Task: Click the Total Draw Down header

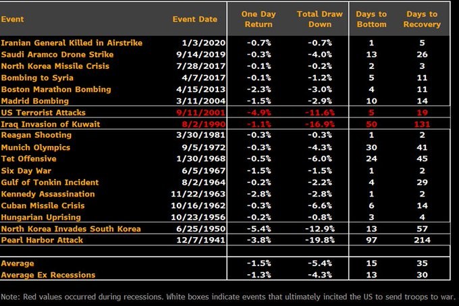Action: coord(319,19)
